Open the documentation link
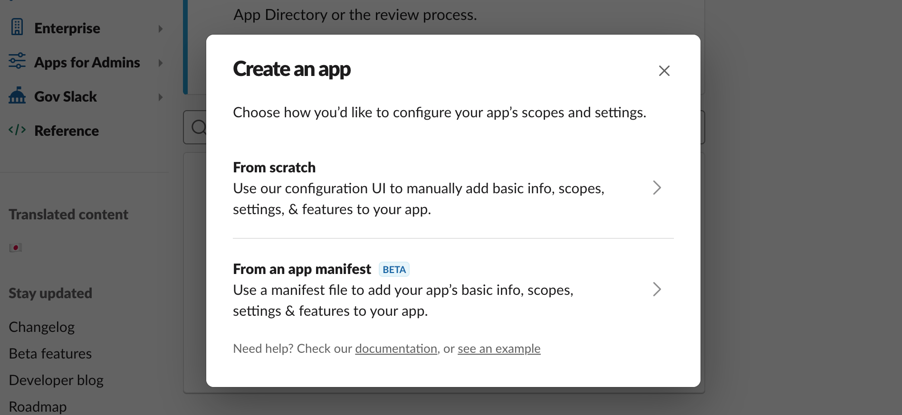The image size is (902, 415). (x=396, y=349)
